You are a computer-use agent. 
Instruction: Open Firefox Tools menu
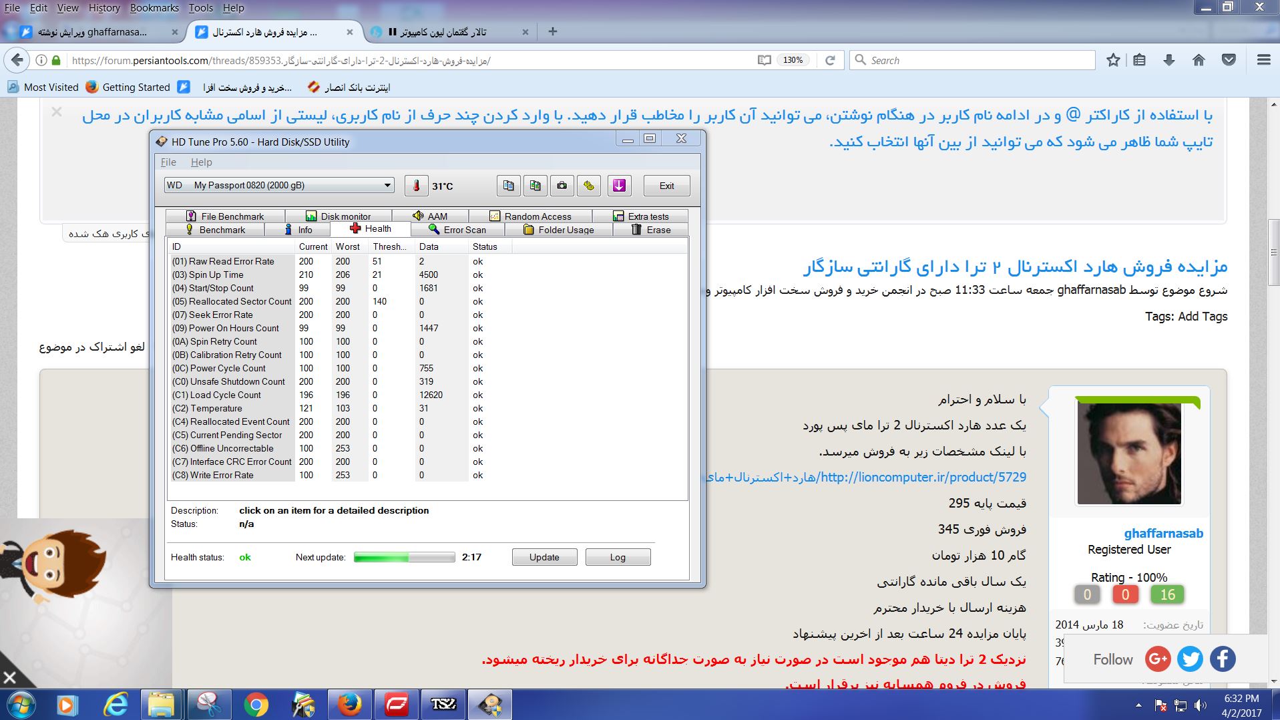200,8
